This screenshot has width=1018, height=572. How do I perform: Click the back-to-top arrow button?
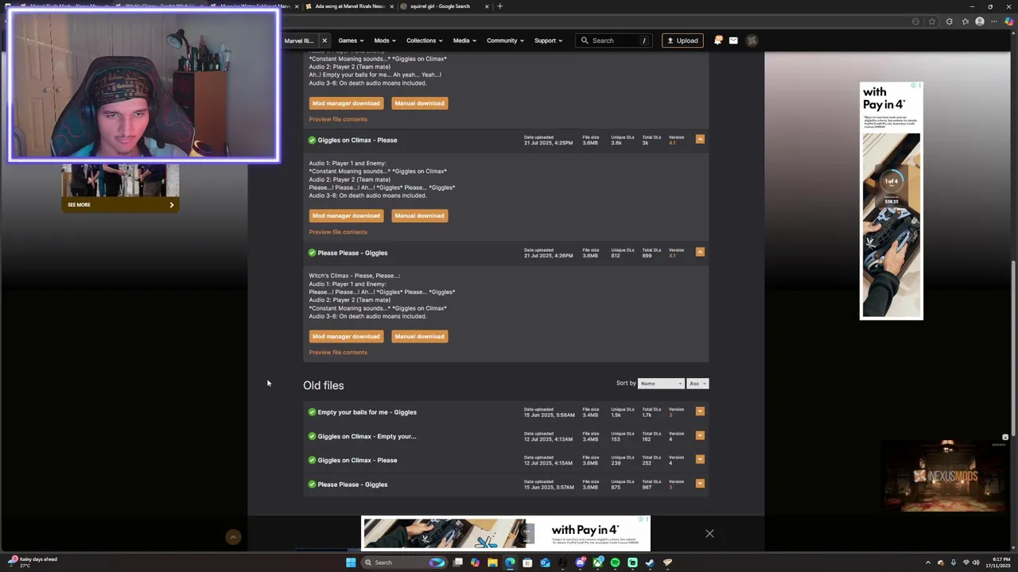click(233, 538)
